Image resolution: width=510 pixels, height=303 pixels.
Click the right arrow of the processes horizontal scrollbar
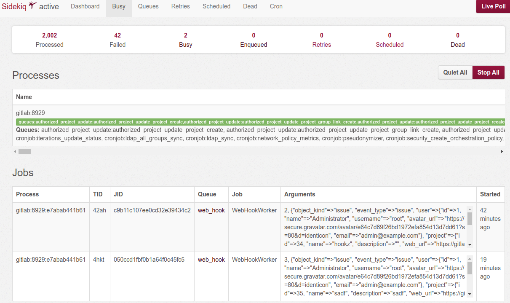tap(502, 151)
